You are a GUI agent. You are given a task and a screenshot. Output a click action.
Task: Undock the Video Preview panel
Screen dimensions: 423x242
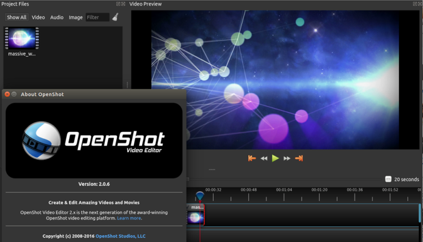tap(415, 4)
